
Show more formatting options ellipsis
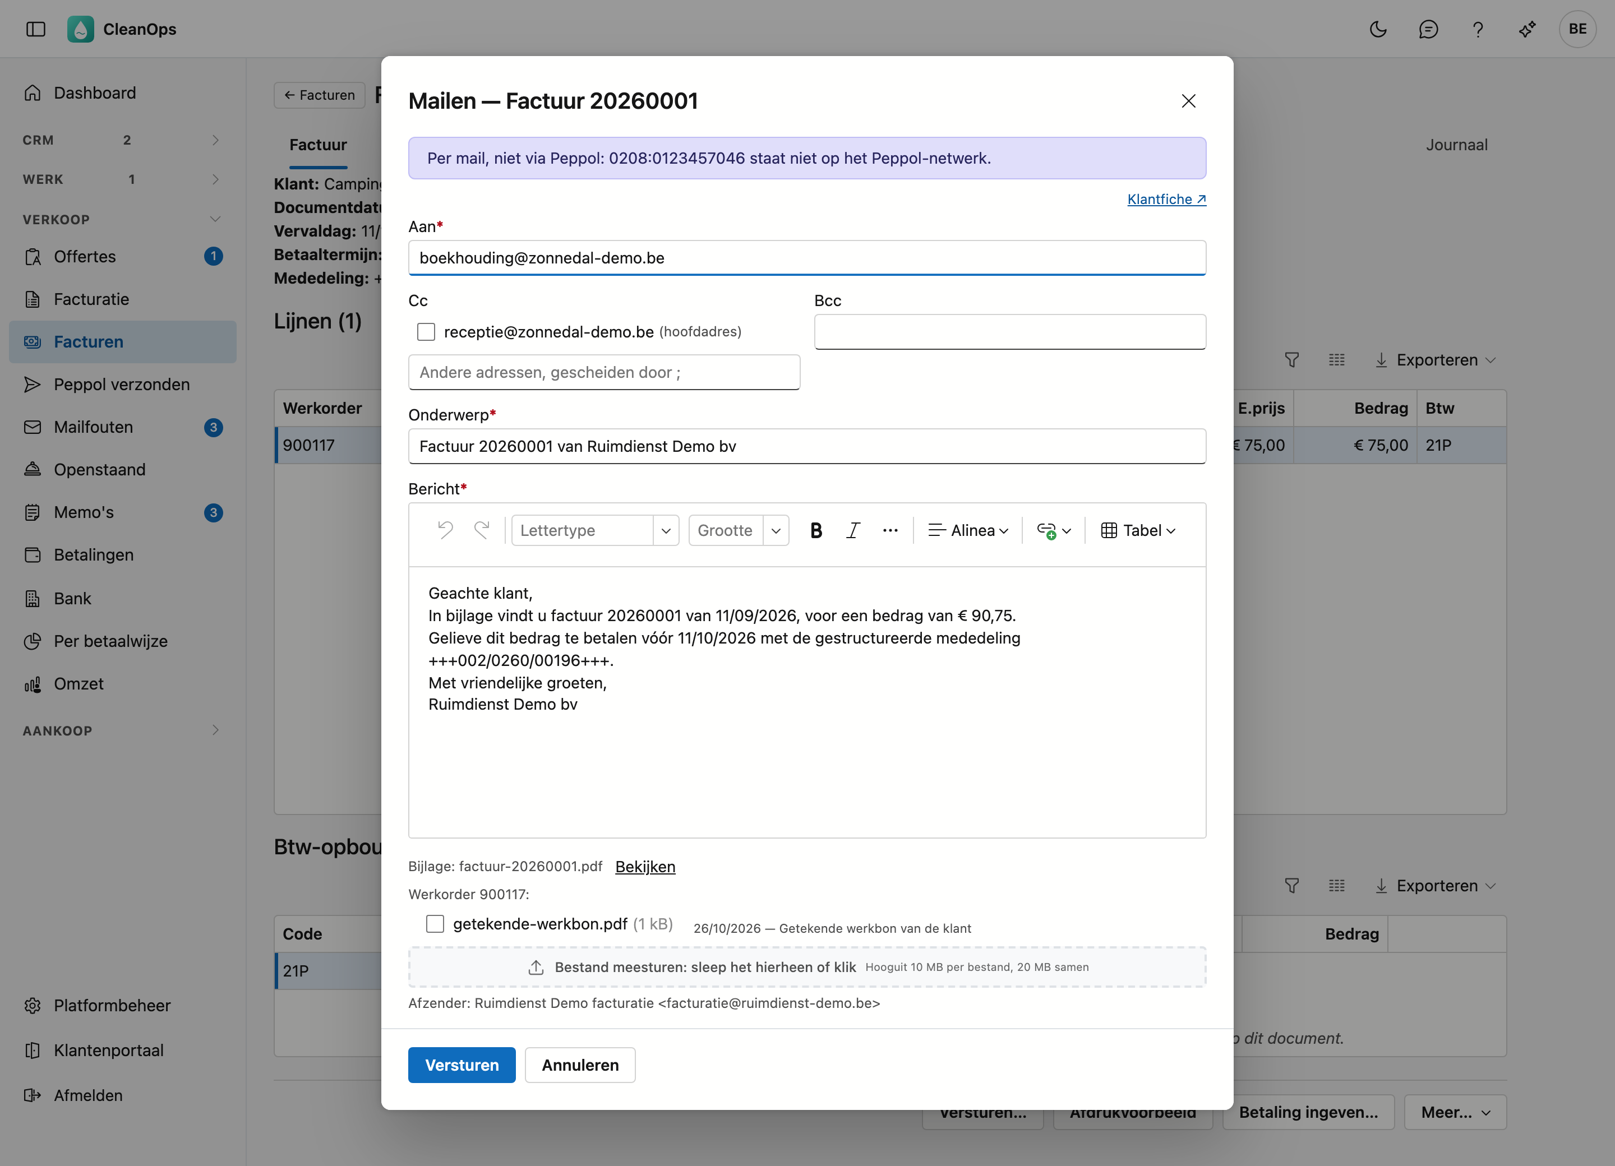(x=890, y=530)
